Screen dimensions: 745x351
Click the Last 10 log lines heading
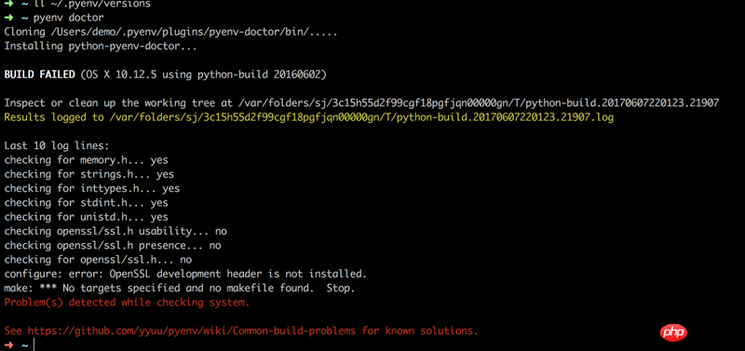point(57,146)
